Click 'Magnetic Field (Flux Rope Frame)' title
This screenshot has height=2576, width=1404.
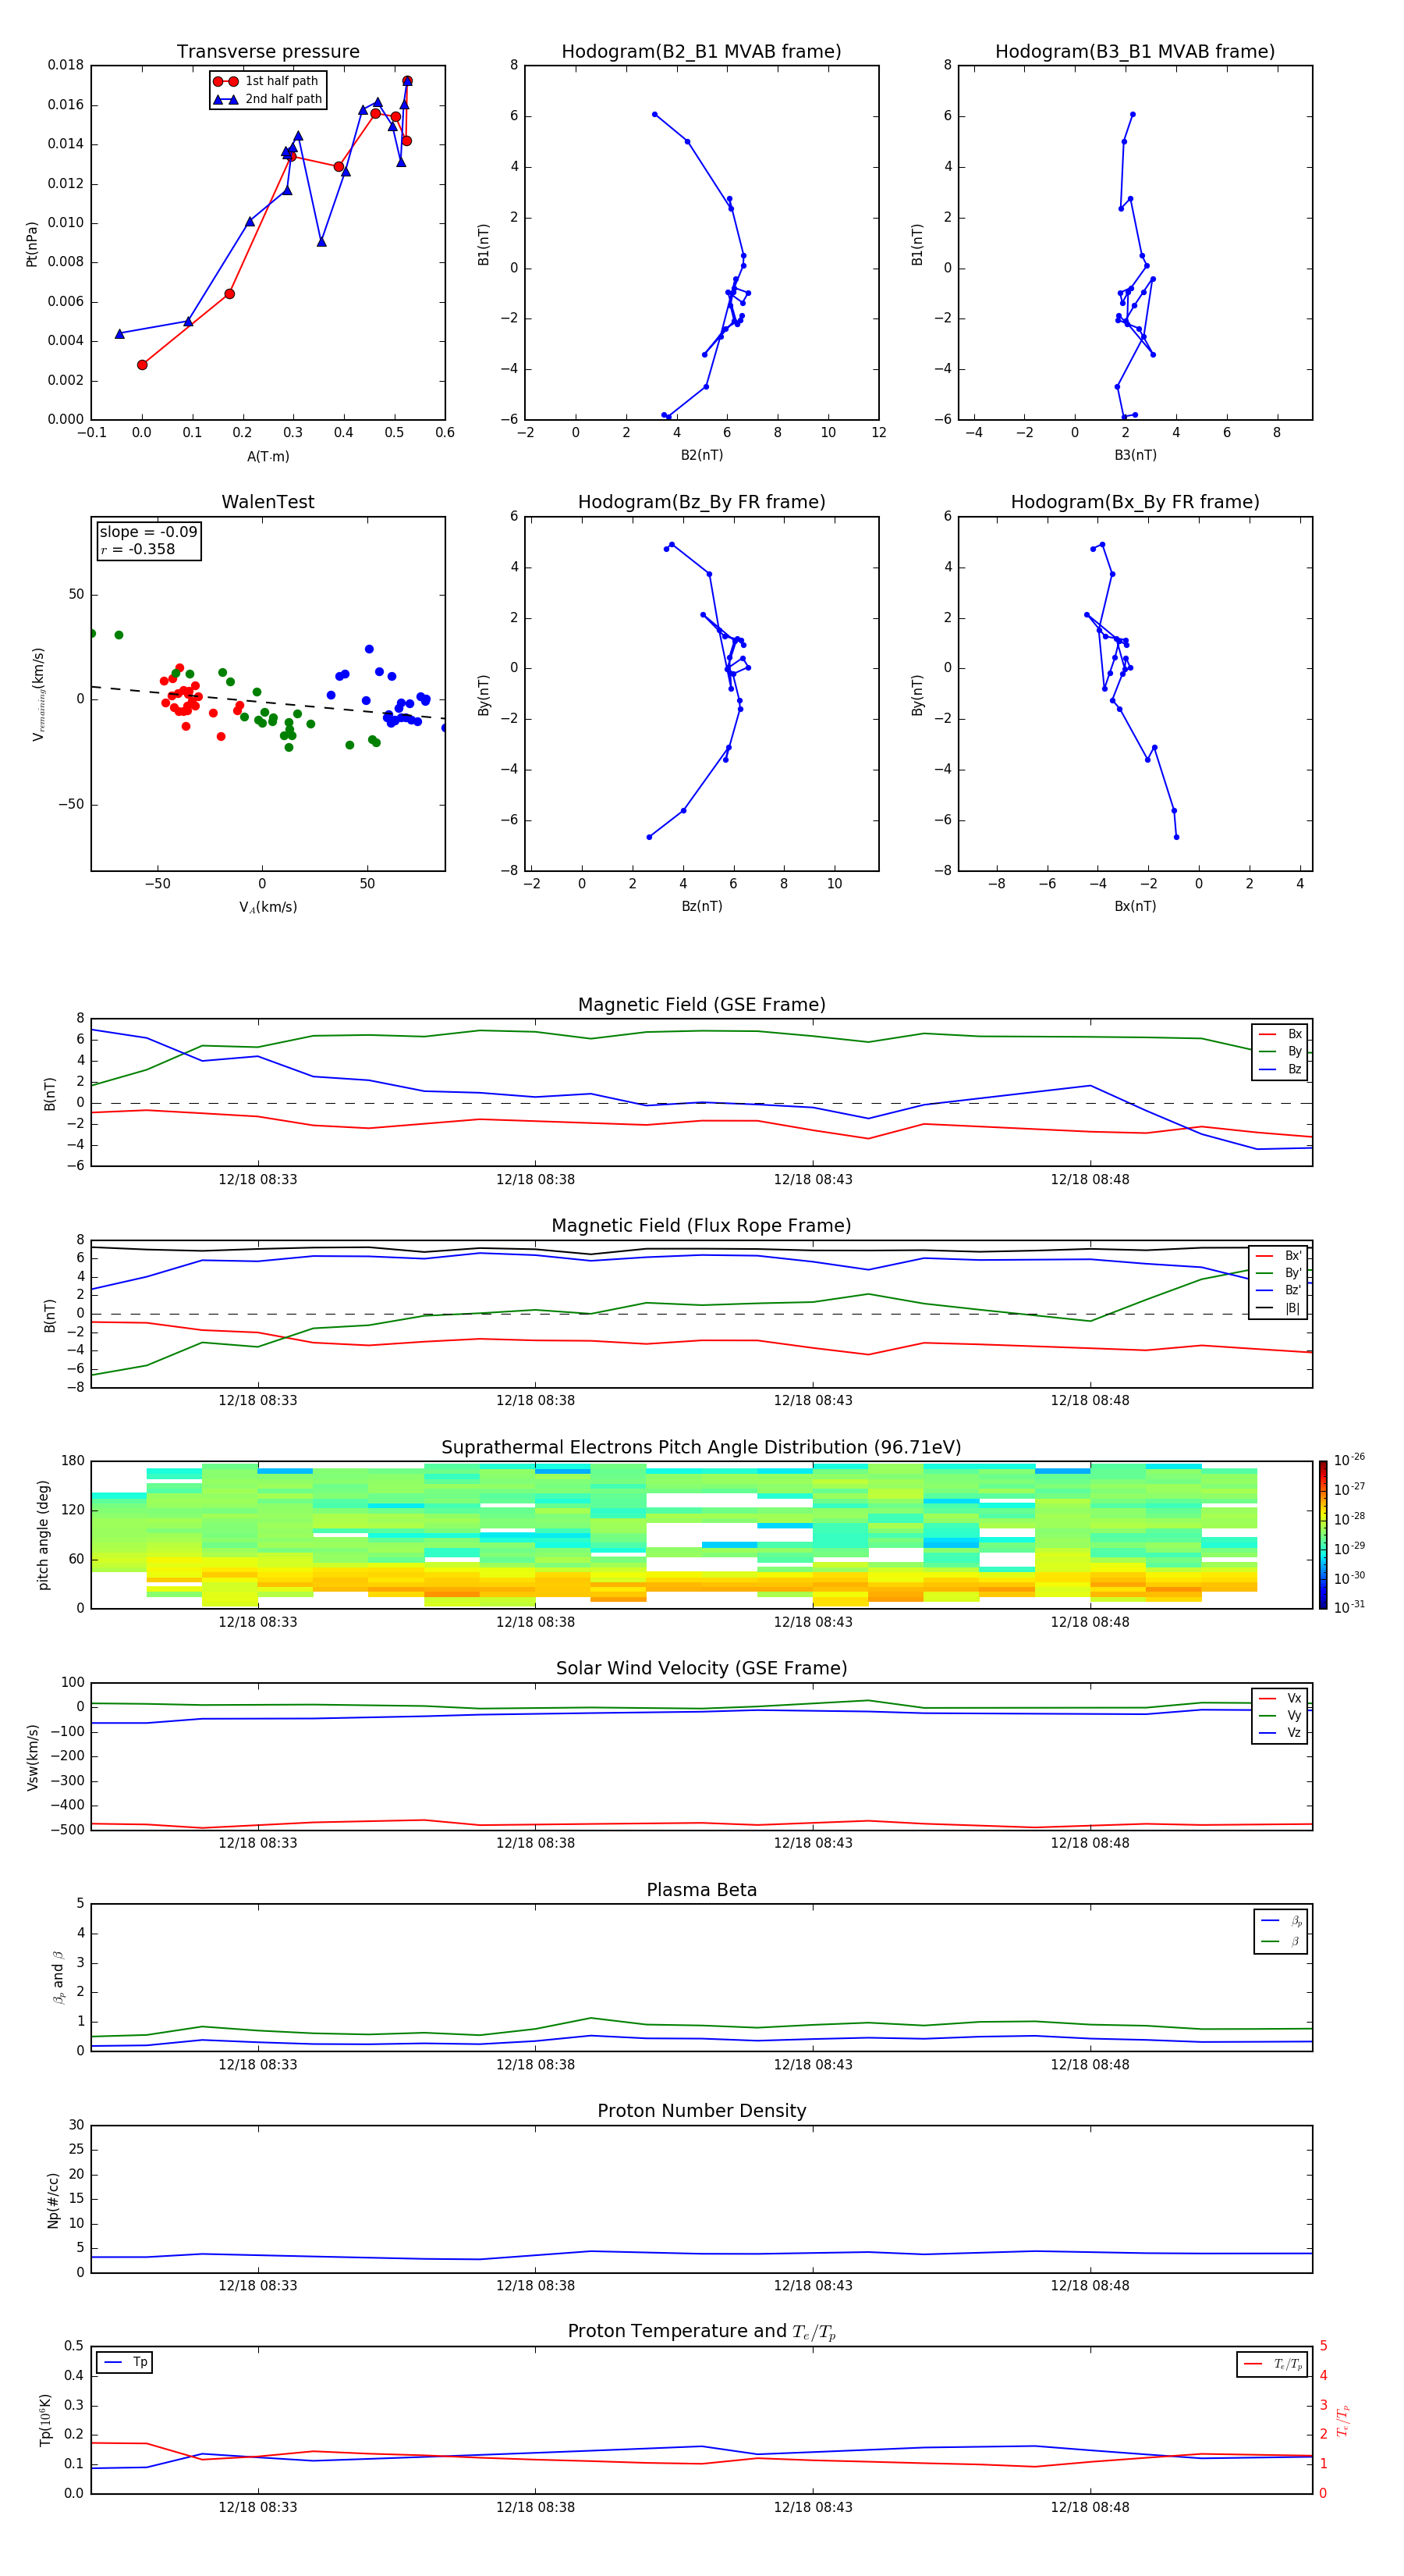[x=701, y=1225]
